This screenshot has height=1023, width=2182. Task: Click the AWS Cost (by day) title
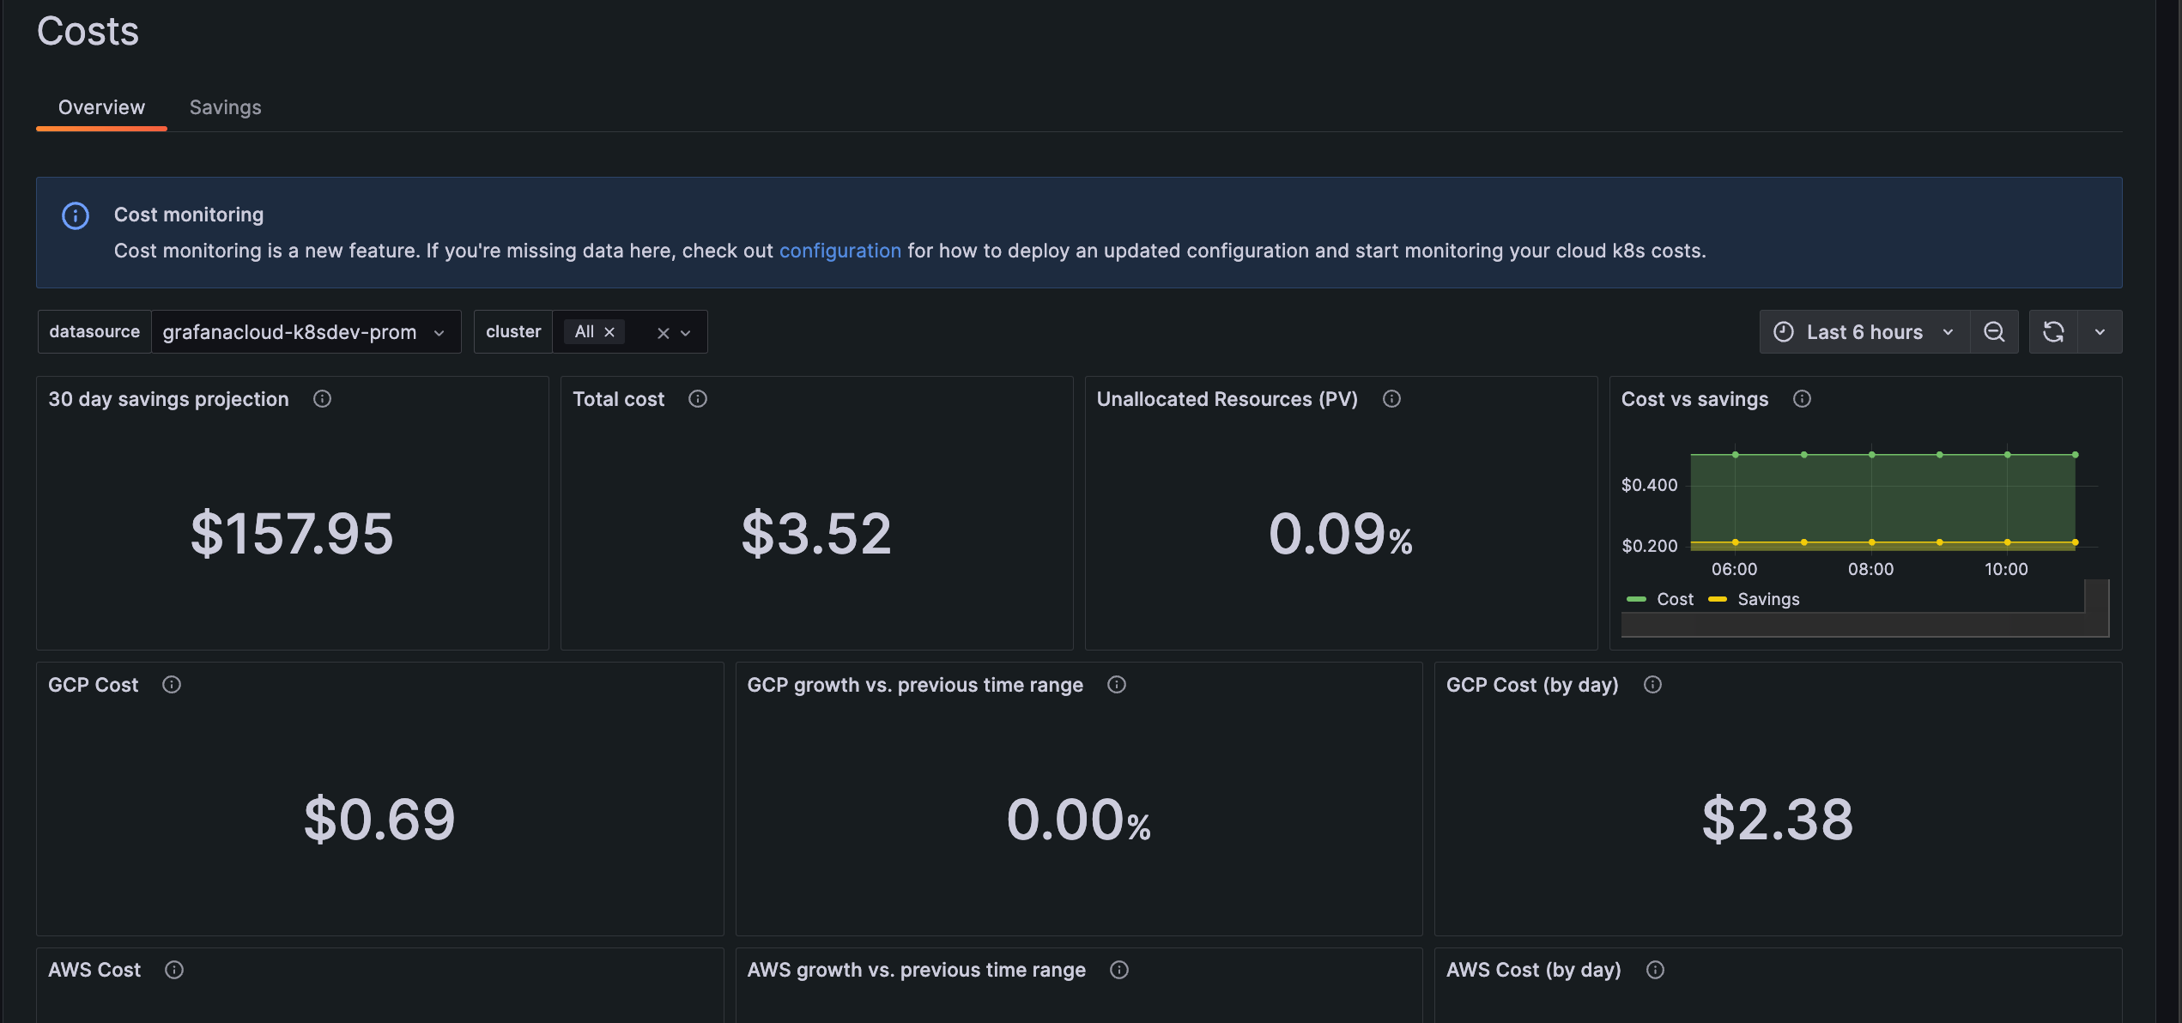pos(1534,970)
